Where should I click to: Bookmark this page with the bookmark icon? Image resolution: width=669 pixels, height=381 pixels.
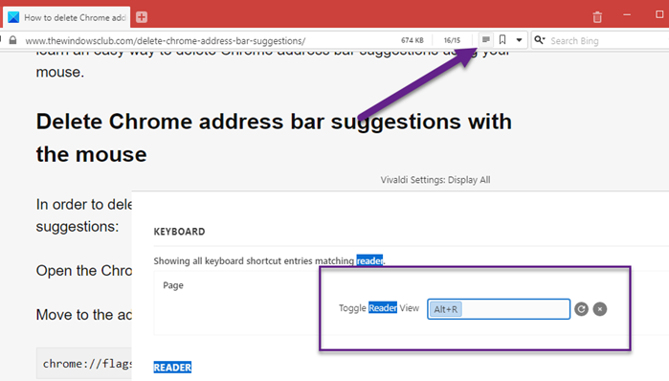click(502, 40)
